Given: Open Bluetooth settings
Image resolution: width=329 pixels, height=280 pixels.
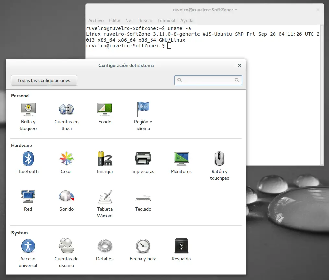Looking at the screenshot, I should [28, 163].
